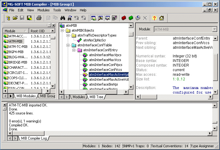The image size is (220, 150).
Task: Click the Home house toolbar icon
Action: (x=161, y=18)
